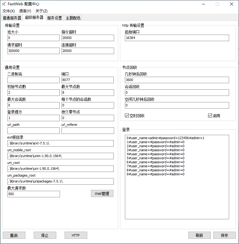Click the 初始节点数 input field
This screenshot has height=244, width=239.
pos(33,92)
